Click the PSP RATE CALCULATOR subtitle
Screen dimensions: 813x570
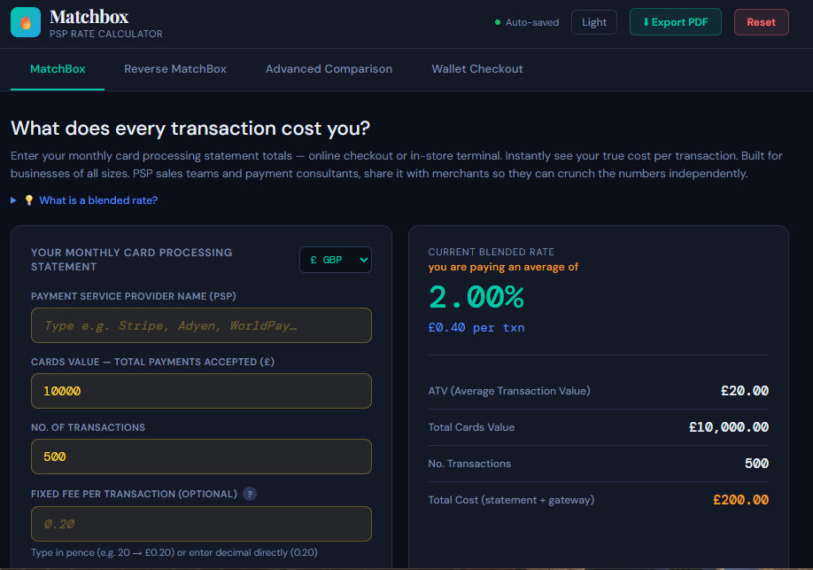(x=106, y=34)
